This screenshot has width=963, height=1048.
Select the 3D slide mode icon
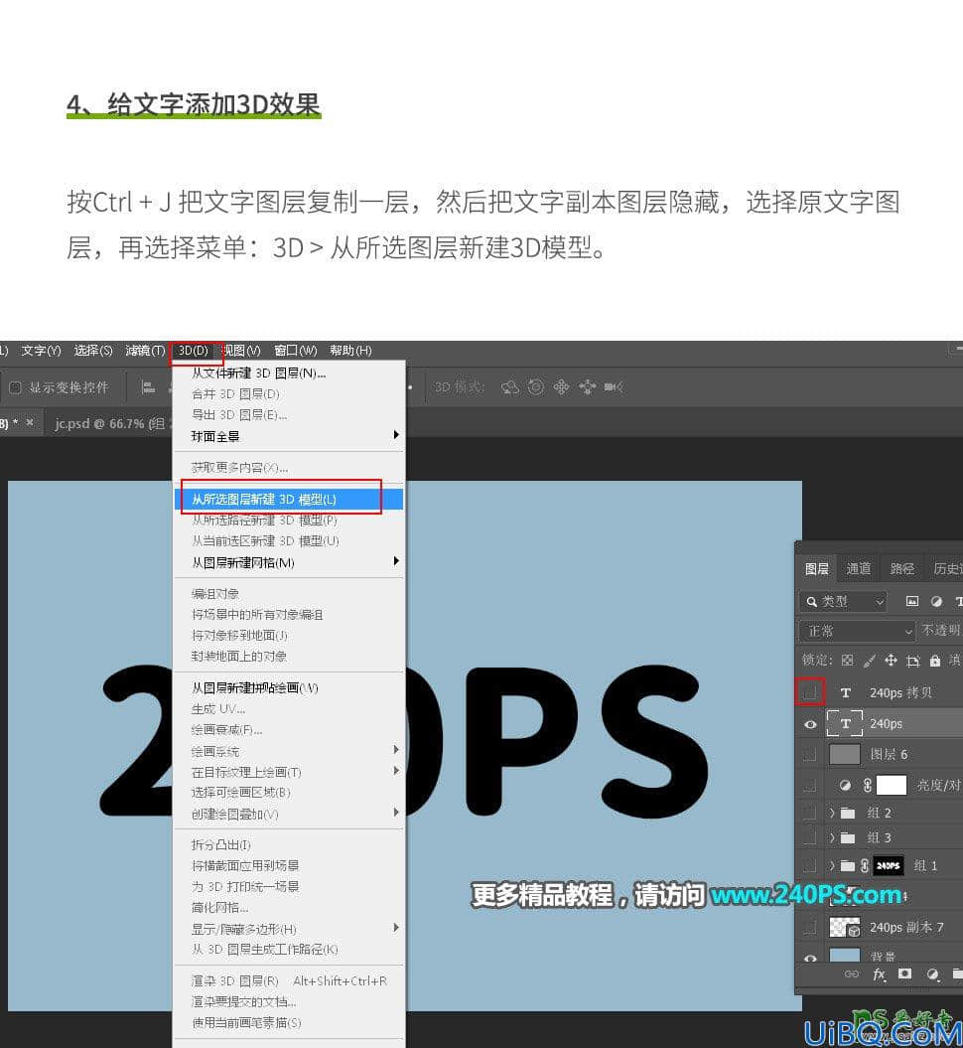pyautogui.click(x=587, y=387)
